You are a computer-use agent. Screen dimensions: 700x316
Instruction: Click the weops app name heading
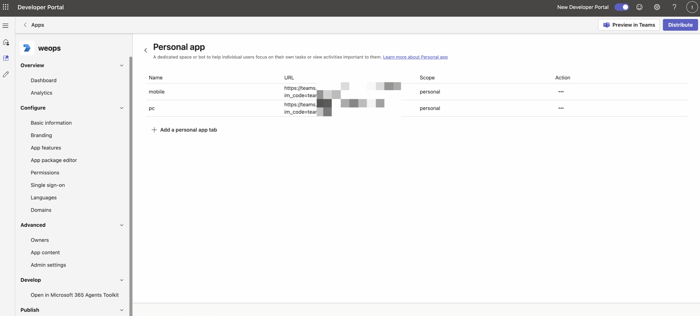point(49,48)
